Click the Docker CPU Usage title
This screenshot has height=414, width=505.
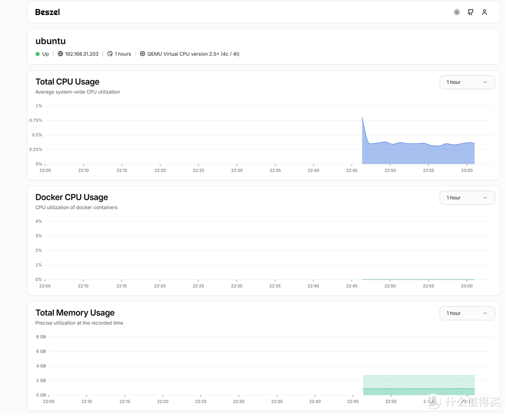click(x=72, y=197)
